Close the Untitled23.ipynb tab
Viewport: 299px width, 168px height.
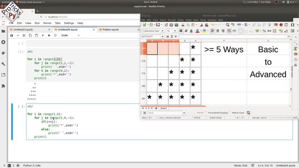point(50,30)
